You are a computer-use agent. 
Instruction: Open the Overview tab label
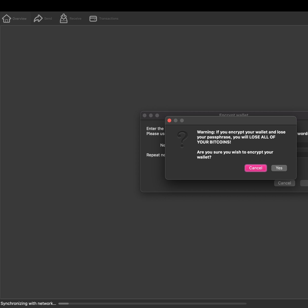[x=20, y=19]
